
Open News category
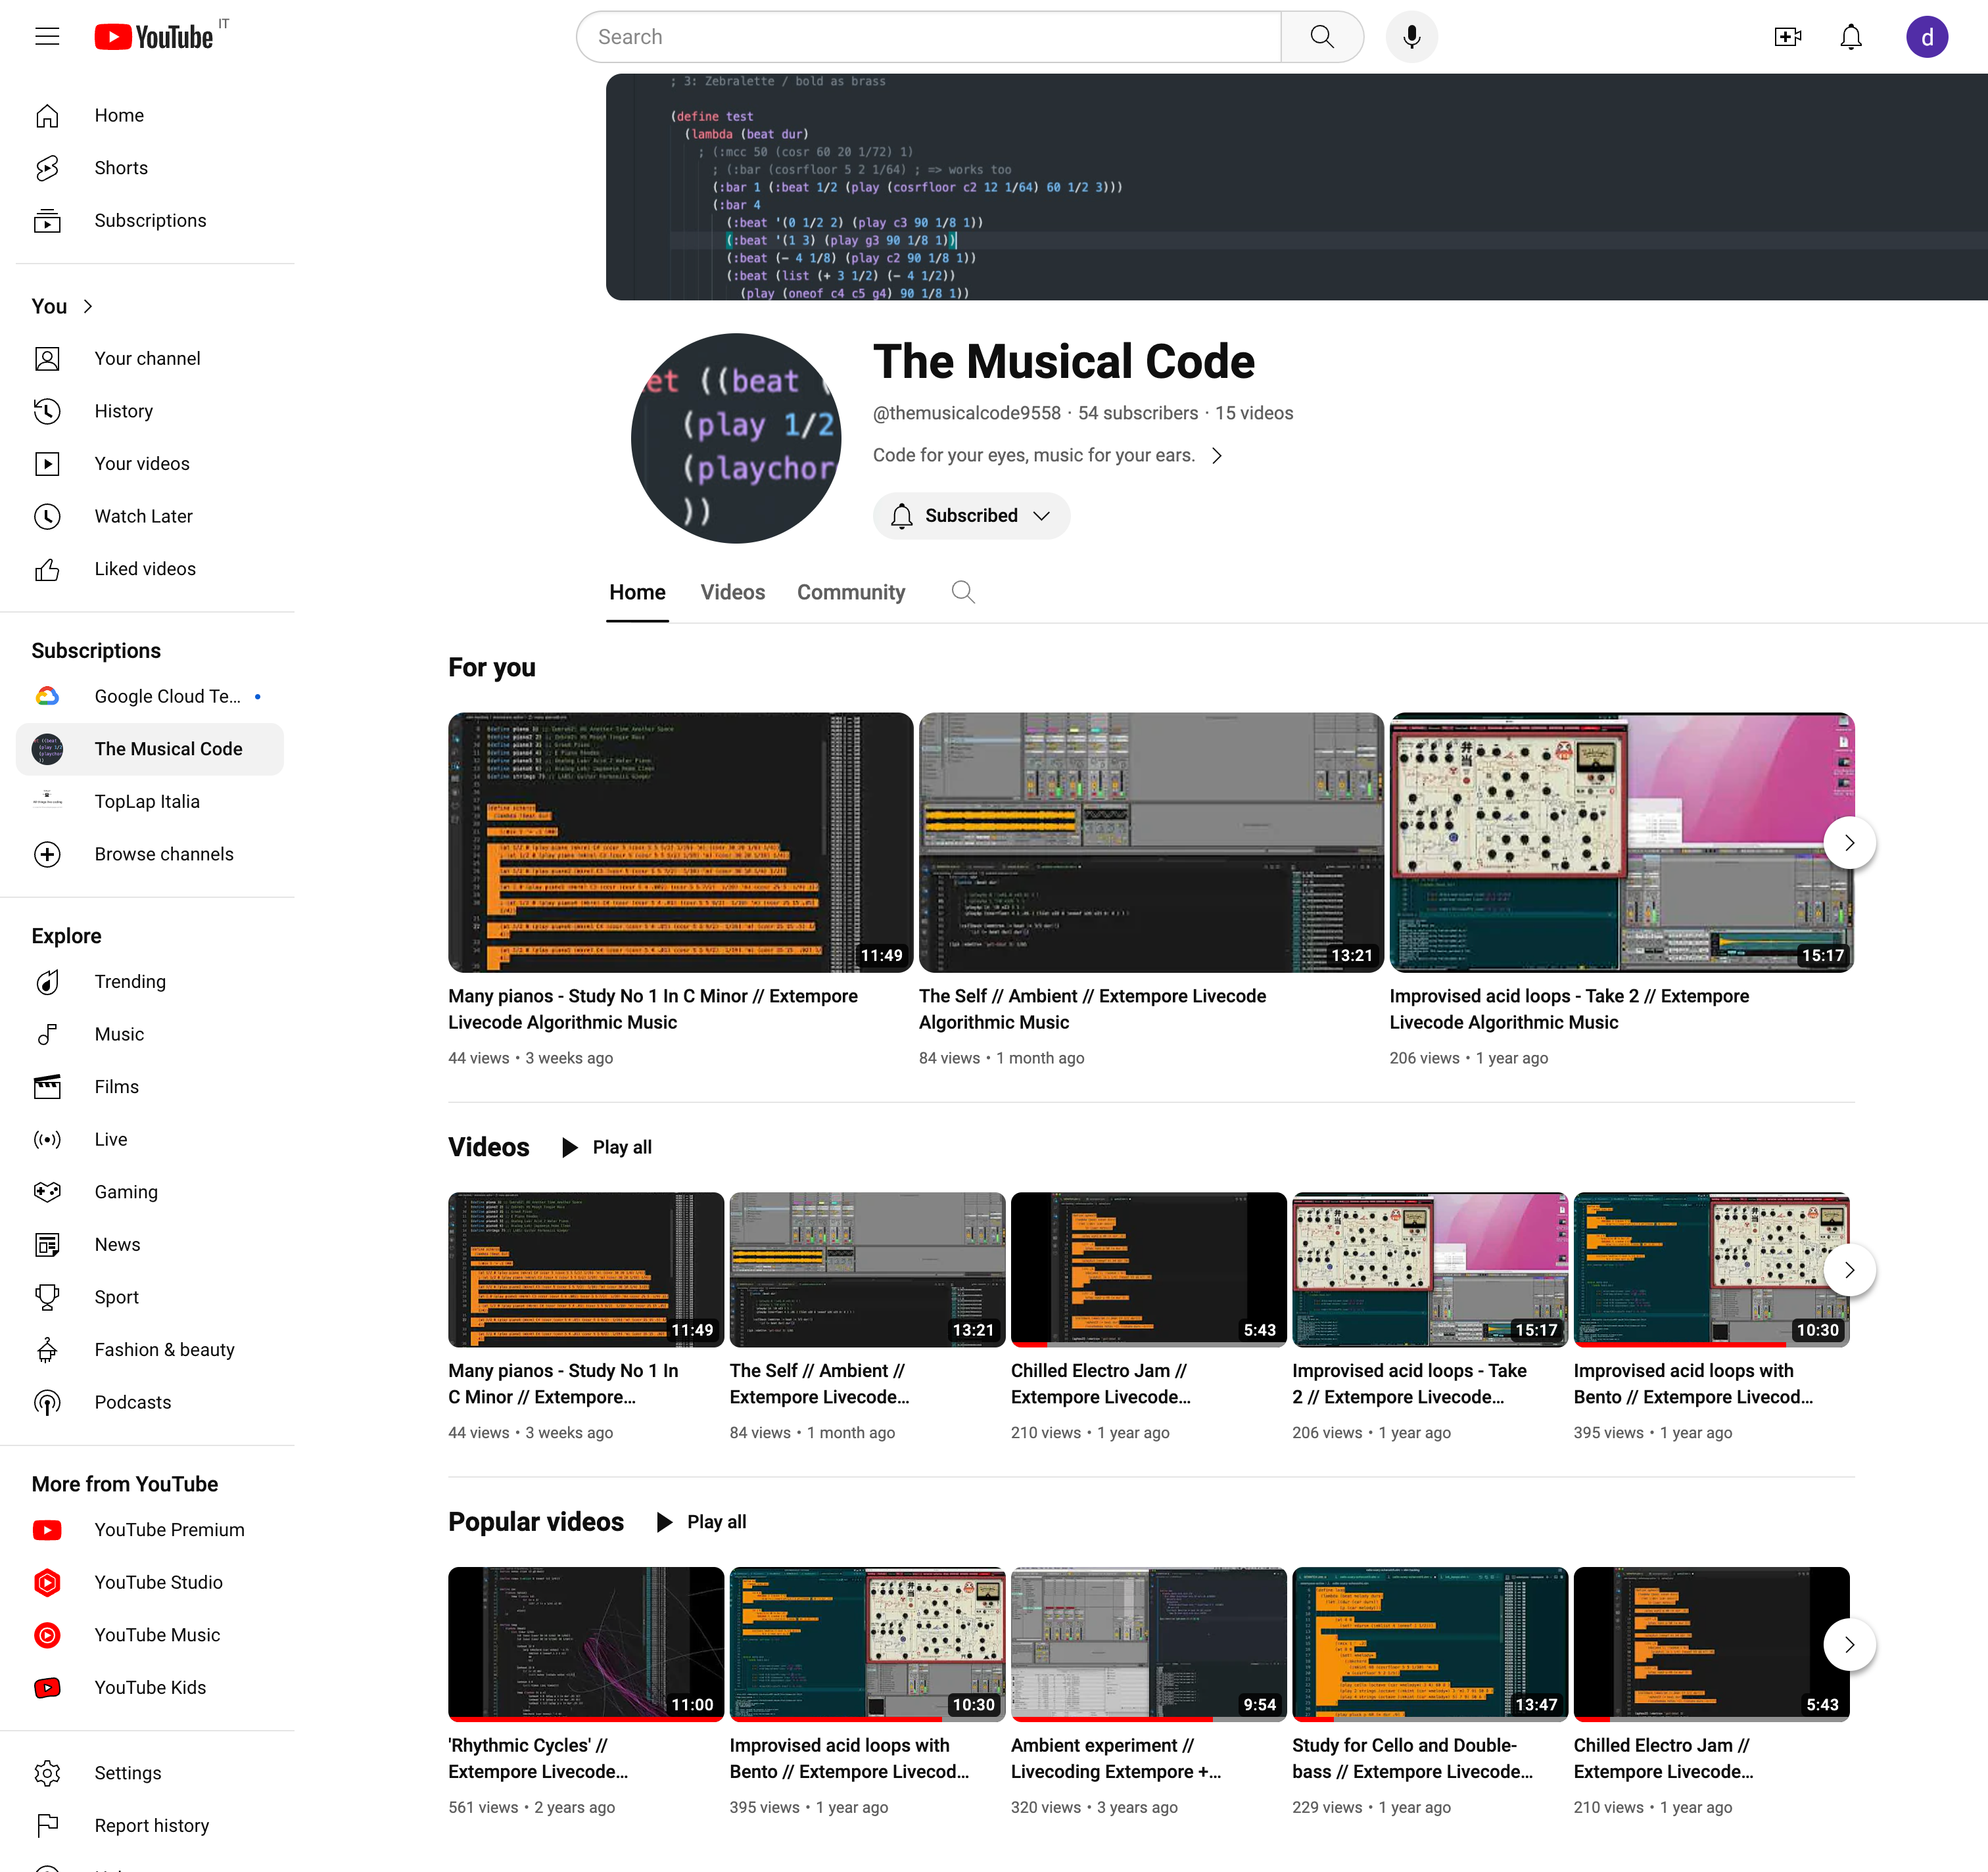(x=150, y=1244)
